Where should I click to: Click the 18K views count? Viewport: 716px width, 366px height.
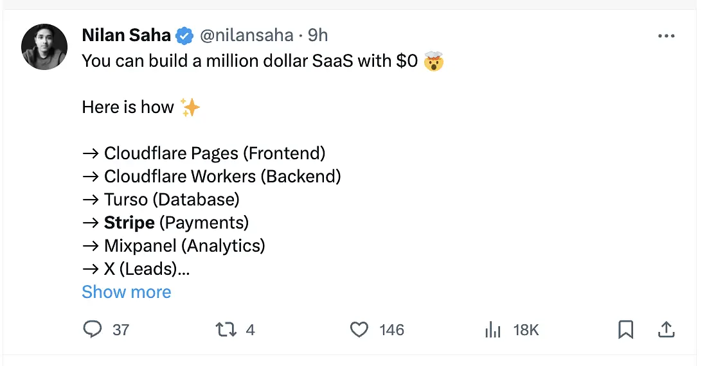click(526, 330)
